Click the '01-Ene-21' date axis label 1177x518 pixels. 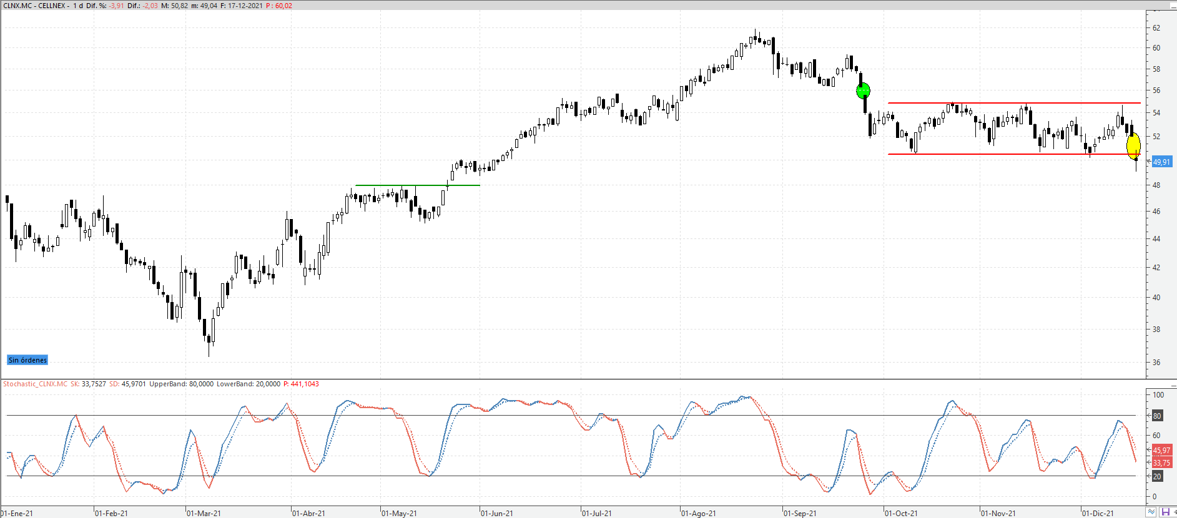point(17,514)
